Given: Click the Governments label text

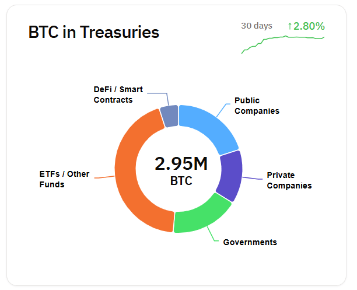Looking at the screenshot, I should (250, 242).
